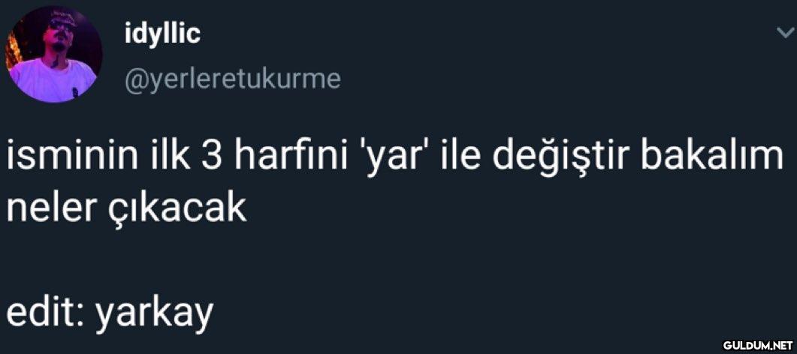Open the @yerleretukurme handle link
797x354 pixels.
[x=232, y=79]
